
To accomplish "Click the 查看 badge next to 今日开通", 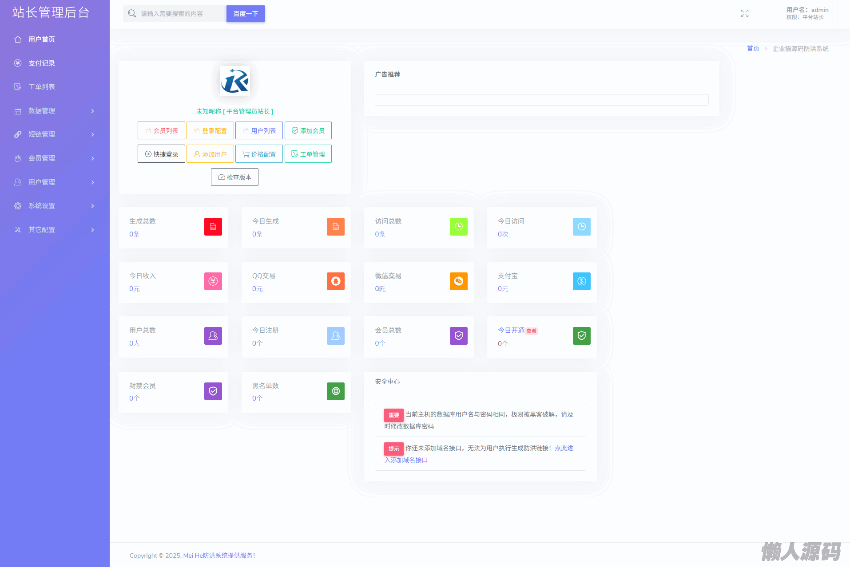I will pos(532,331).
